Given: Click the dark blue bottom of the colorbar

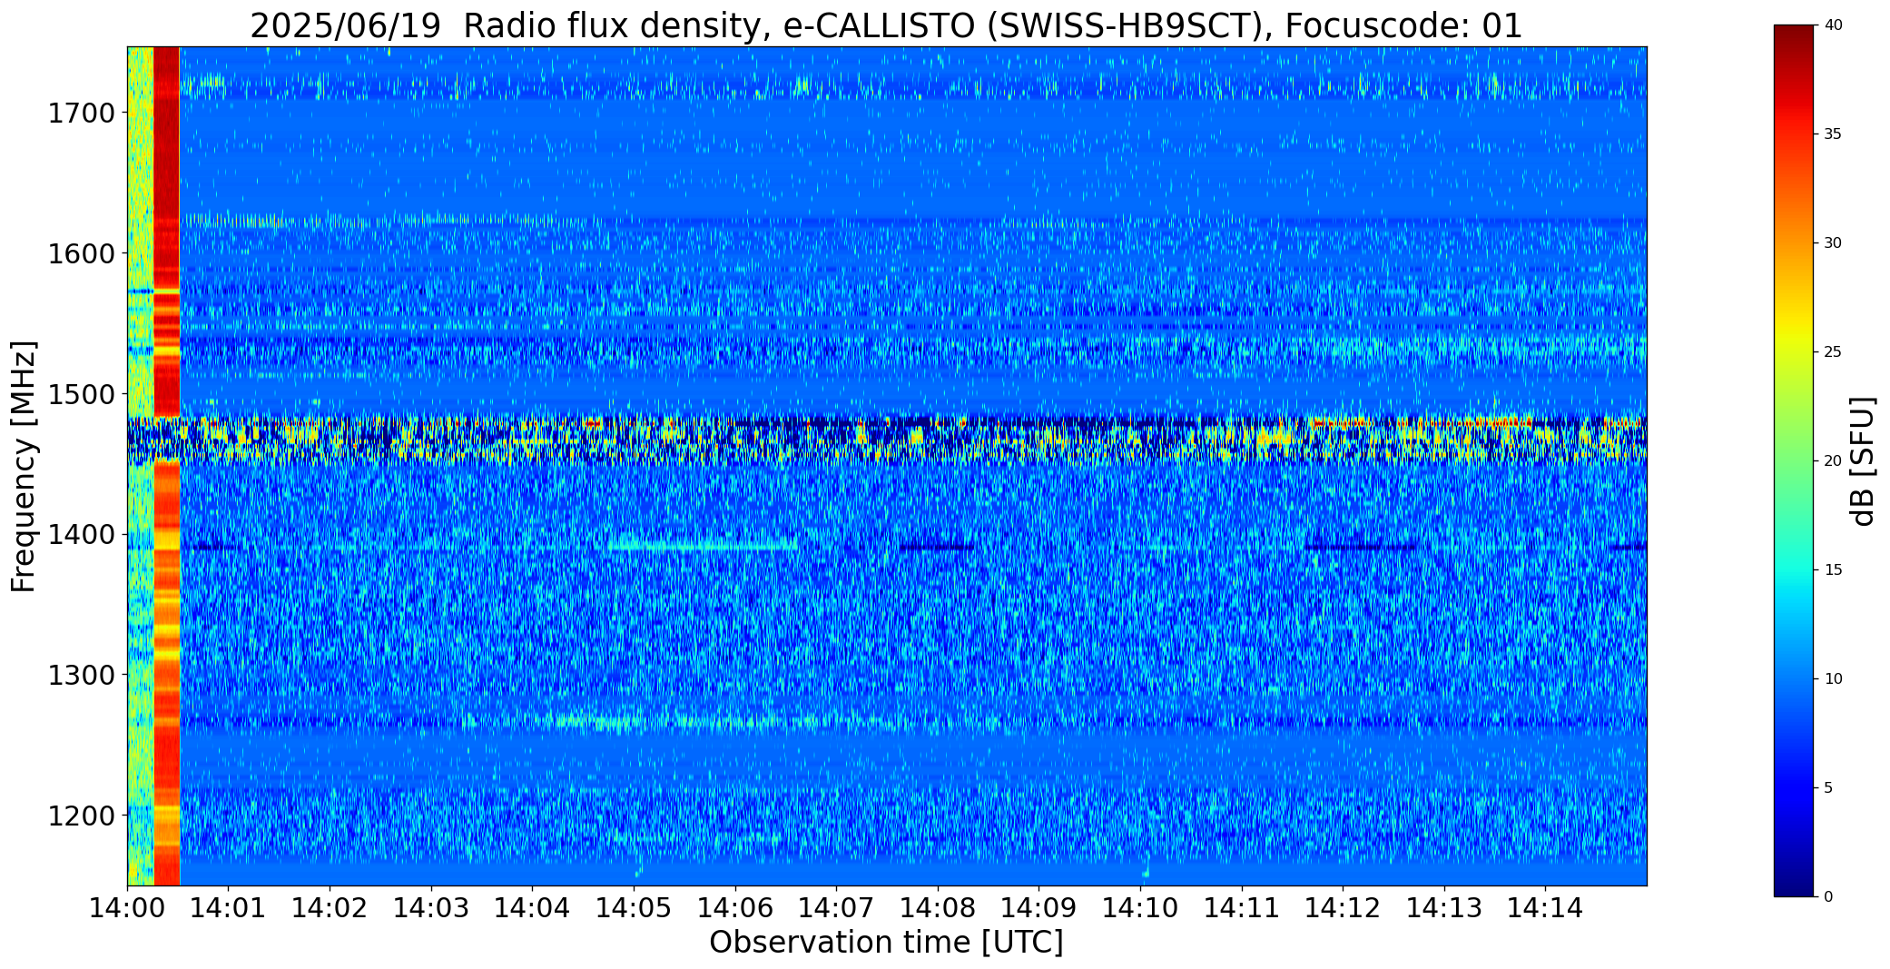Looking at the screenshot, I should [x=1796, y=881].
